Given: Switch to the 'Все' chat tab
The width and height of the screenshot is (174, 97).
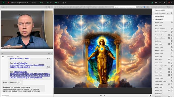Looking at the screenshot, I should point(3,57).
